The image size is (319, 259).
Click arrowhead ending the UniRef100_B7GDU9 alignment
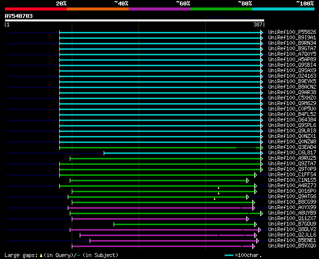256,225
